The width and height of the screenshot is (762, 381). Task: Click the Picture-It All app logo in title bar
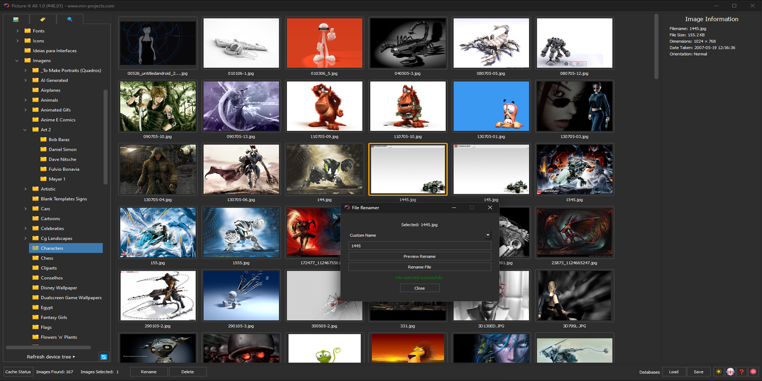click(x=6, y=6)
